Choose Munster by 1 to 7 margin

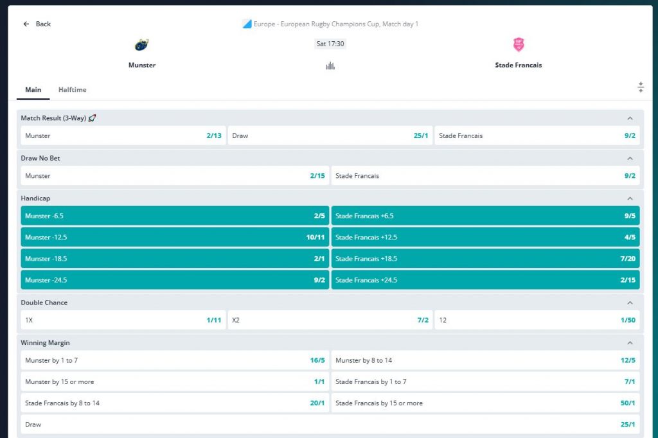click(x=175, y=360)
